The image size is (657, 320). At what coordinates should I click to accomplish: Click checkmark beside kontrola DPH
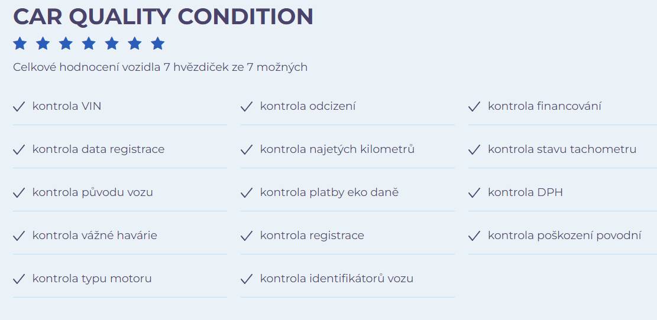pyautogui.click(x=474, y=193)
